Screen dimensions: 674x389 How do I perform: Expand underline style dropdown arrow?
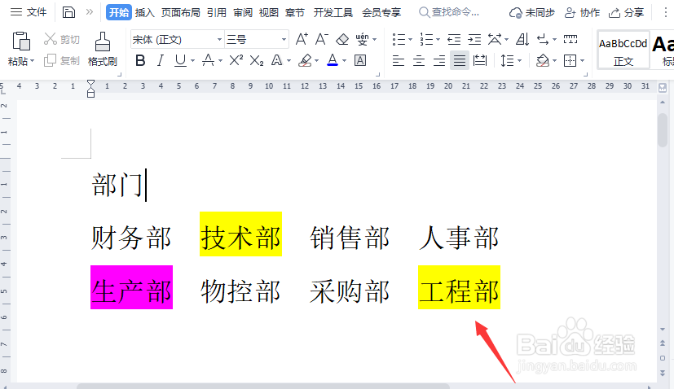point(192,61)
